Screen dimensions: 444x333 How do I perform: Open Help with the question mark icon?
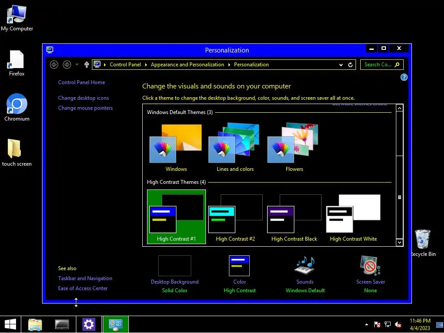(x=404, y=77)
